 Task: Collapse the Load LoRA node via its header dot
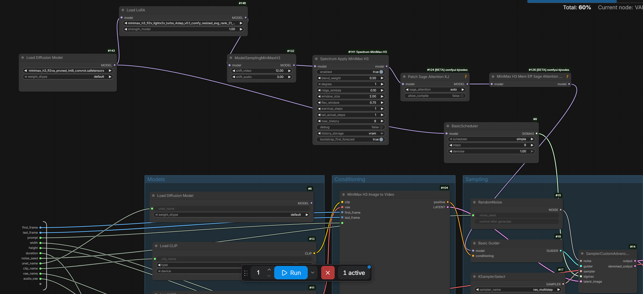[123, 10]
